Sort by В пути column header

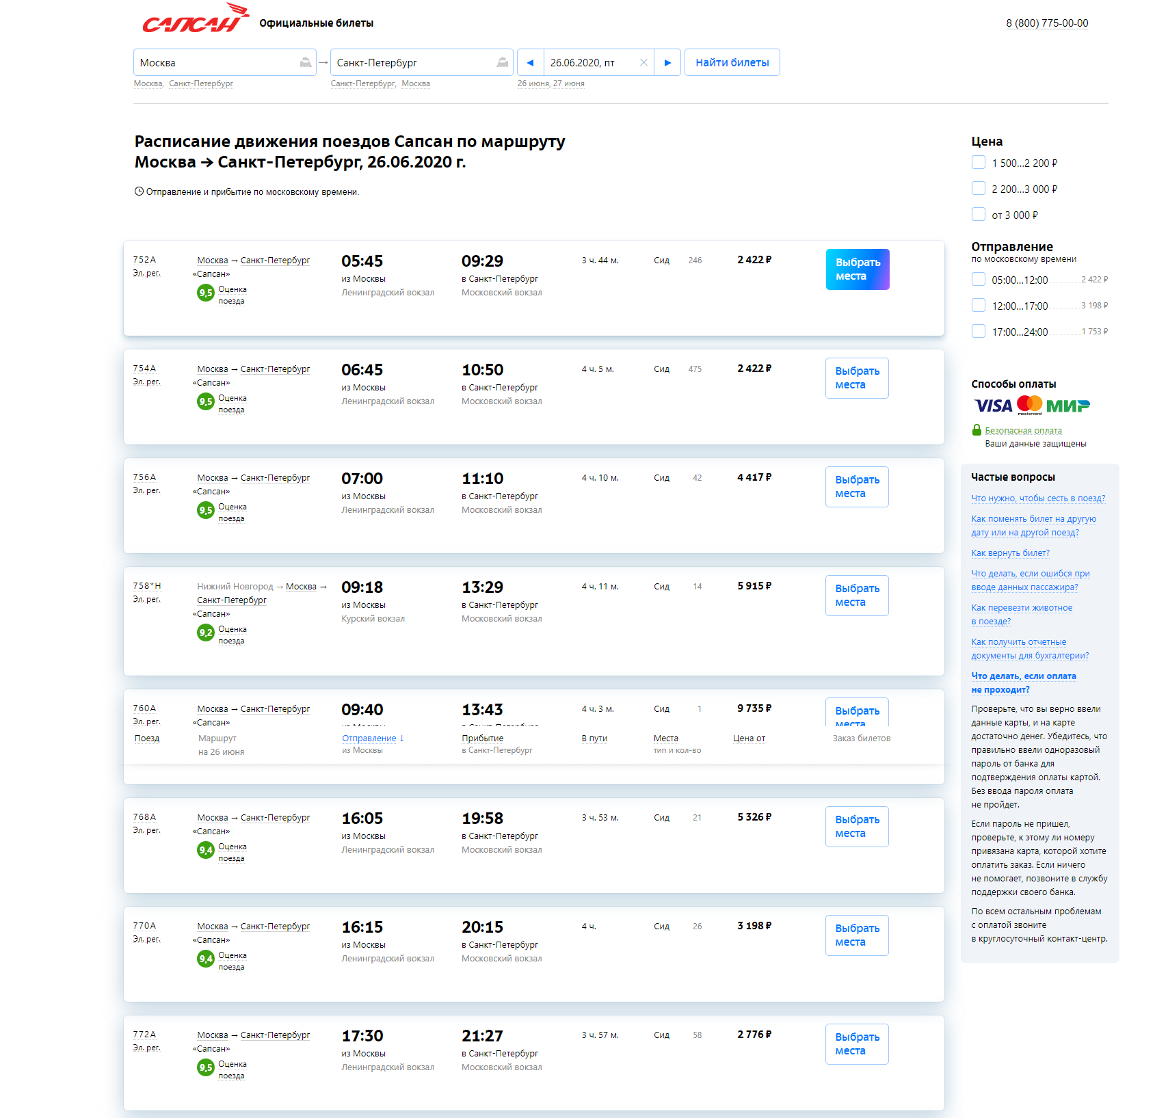pyautogui.click(x=594, y=738)
